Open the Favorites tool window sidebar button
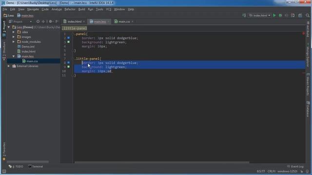Image resolution: width=312 pixels, height=175 pixels. 4,151
